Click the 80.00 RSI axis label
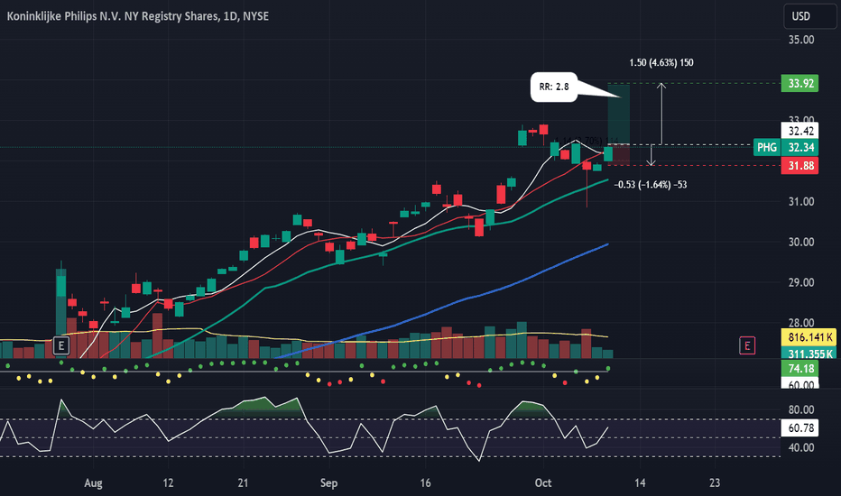Image resolution: width=841 pixels, height=496 pixels. [x=800, y=409]
